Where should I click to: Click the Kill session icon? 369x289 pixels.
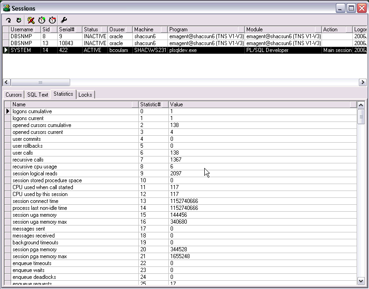click(x=31, y=20)
